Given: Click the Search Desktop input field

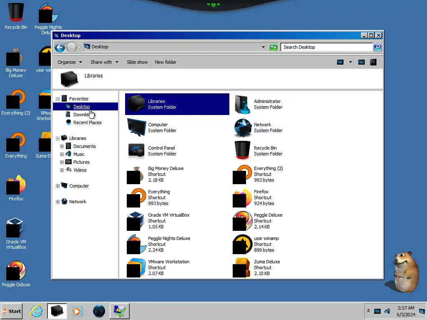Looking at the screenshot, I should point(327,47).
